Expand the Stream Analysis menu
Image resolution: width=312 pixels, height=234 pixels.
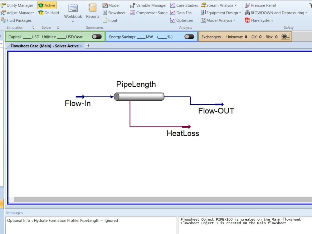coord(219,5)
